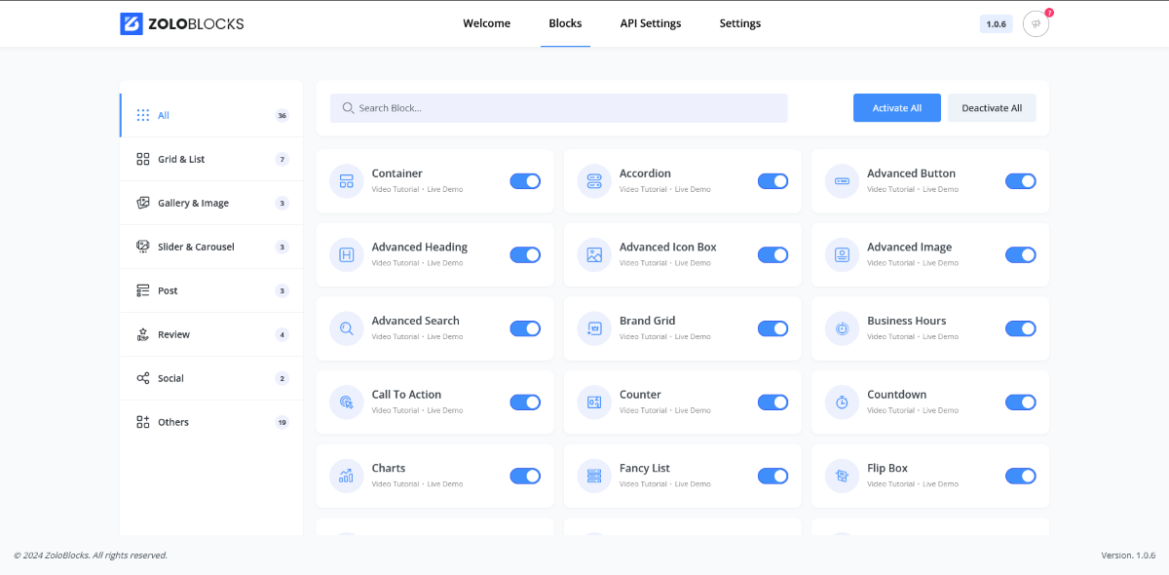Turn off the Countdown block

coord(1021,402)
